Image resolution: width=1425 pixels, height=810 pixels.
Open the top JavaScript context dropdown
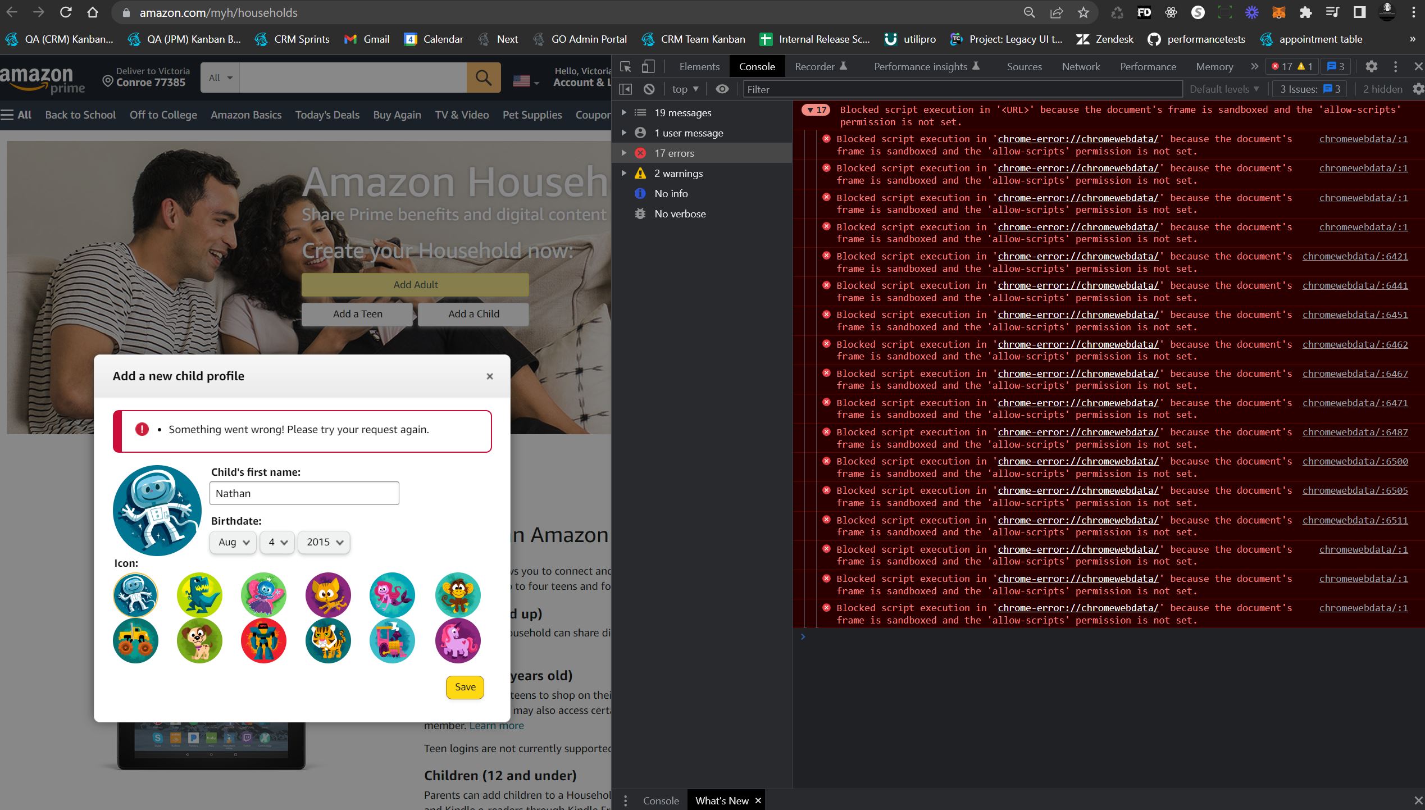(685, 89)
